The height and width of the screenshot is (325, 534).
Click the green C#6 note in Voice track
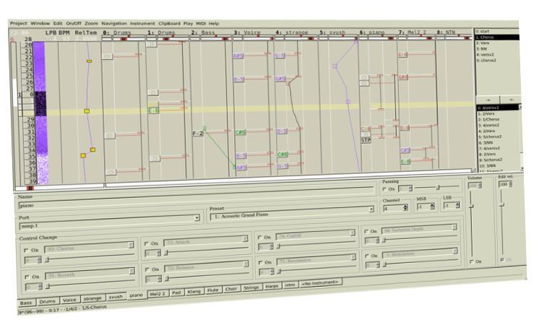(x=240, y=132)
